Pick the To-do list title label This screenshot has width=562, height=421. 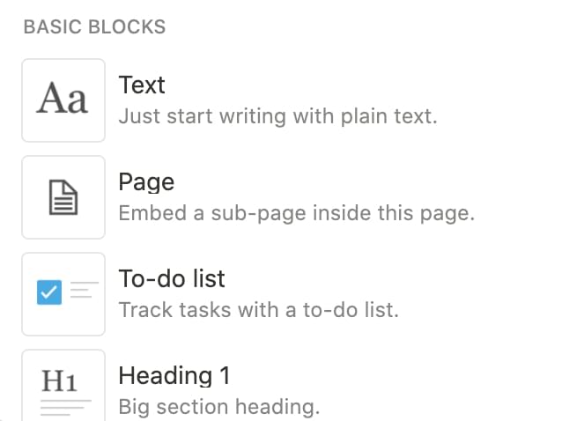172,279
